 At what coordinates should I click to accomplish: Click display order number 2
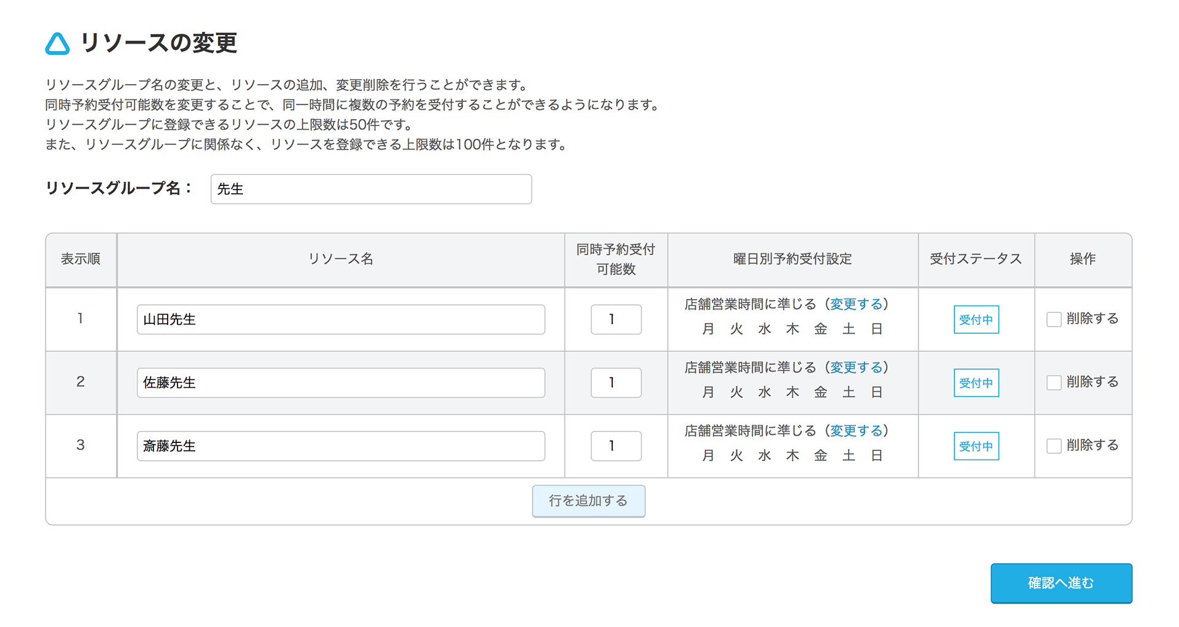point(80,382)
